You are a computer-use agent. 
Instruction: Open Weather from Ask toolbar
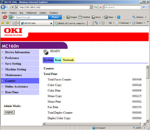point(84,17)
